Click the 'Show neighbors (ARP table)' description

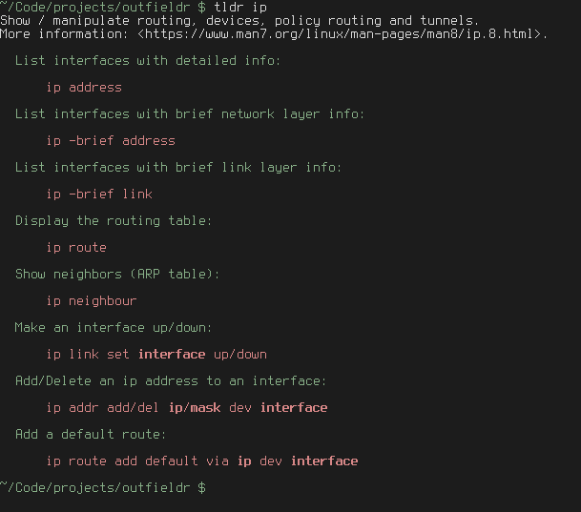tap(117, 275)
